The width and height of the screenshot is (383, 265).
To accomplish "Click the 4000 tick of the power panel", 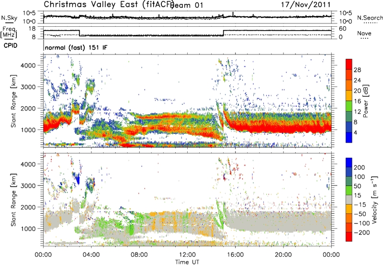I will point(28,66).
